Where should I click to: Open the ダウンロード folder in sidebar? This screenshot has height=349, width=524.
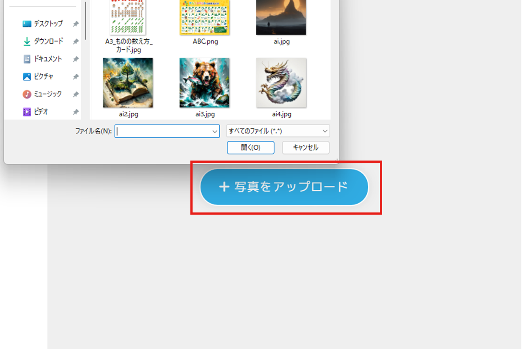click(28, 41)
